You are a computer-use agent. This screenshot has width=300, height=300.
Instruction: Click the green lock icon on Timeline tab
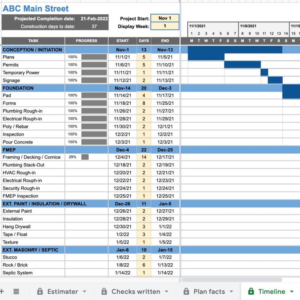tap(251, 291)
